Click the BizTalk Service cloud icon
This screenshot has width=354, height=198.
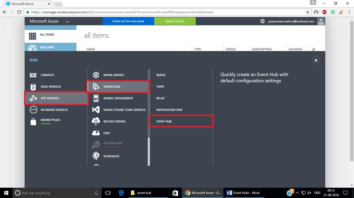(96, 121)
